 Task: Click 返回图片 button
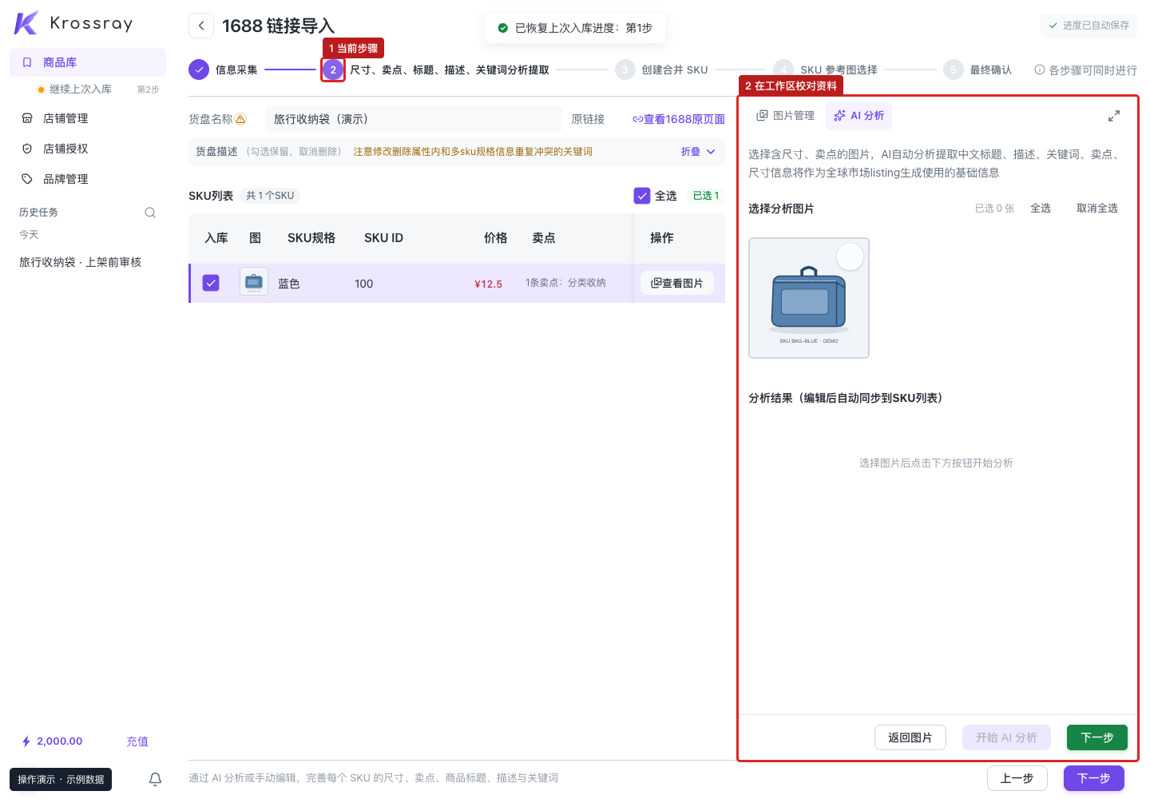(x=910, y=737)
